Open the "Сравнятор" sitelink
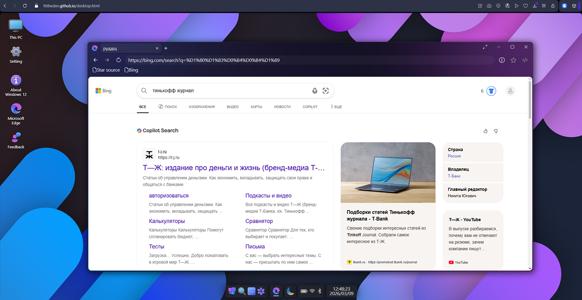This screenshot has width=582, height=300. [x=259, y=221]
